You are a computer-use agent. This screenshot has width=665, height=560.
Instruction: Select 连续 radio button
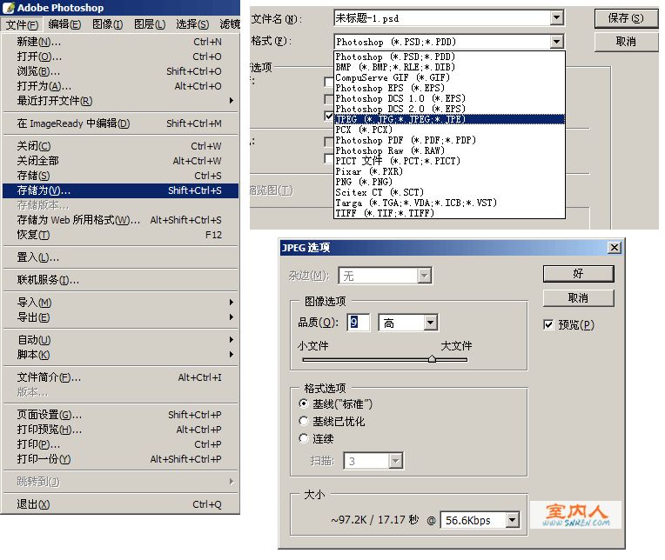coord(304,438)
